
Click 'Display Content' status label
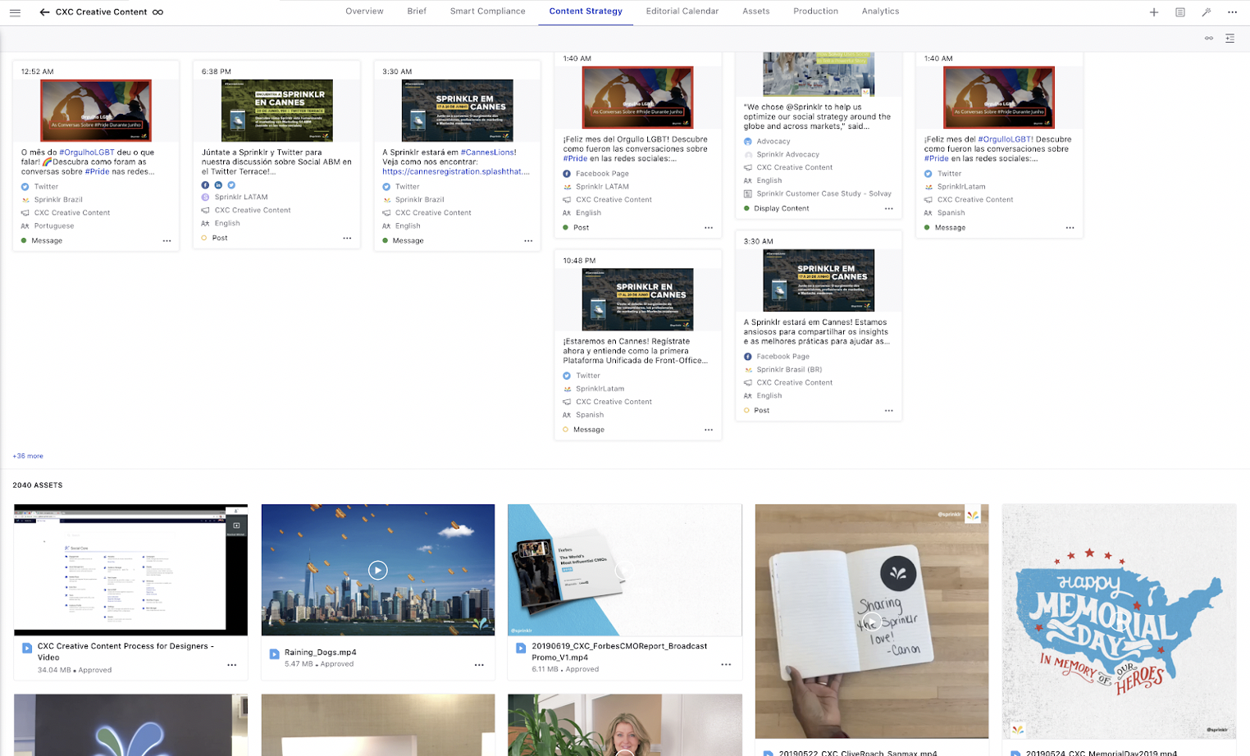tap(782, 209)
